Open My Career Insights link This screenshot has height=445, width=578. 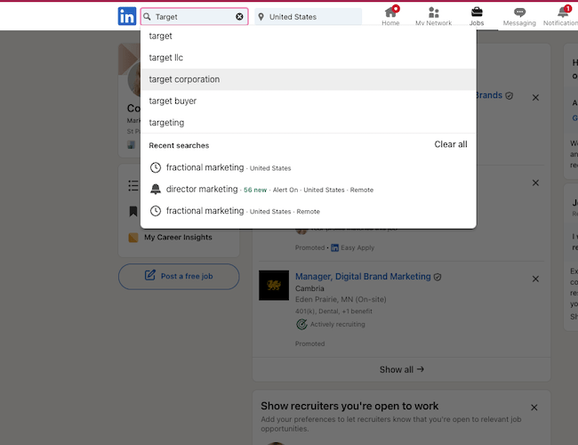click(x=178, y=238)
